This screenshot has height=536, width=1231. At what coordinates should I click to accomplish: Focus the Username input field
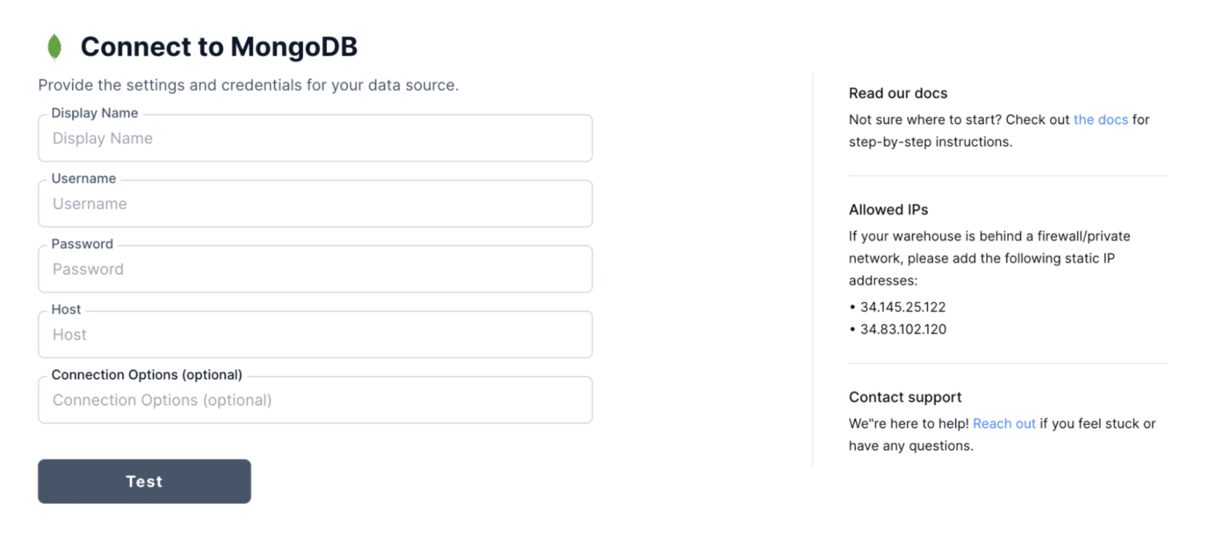coord(315,204)
